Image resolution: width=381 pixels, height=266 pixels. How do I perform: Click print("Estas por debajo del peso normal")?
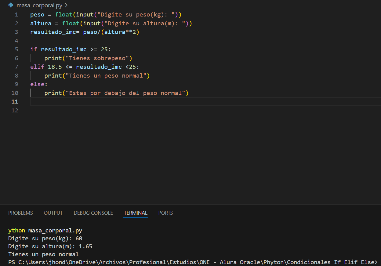pyautogui.click(x=116, y=93)
